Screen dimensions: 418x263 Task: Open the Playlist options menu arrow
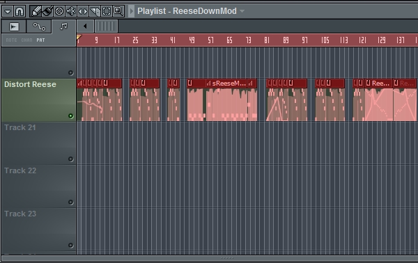[x=8, y=11]
